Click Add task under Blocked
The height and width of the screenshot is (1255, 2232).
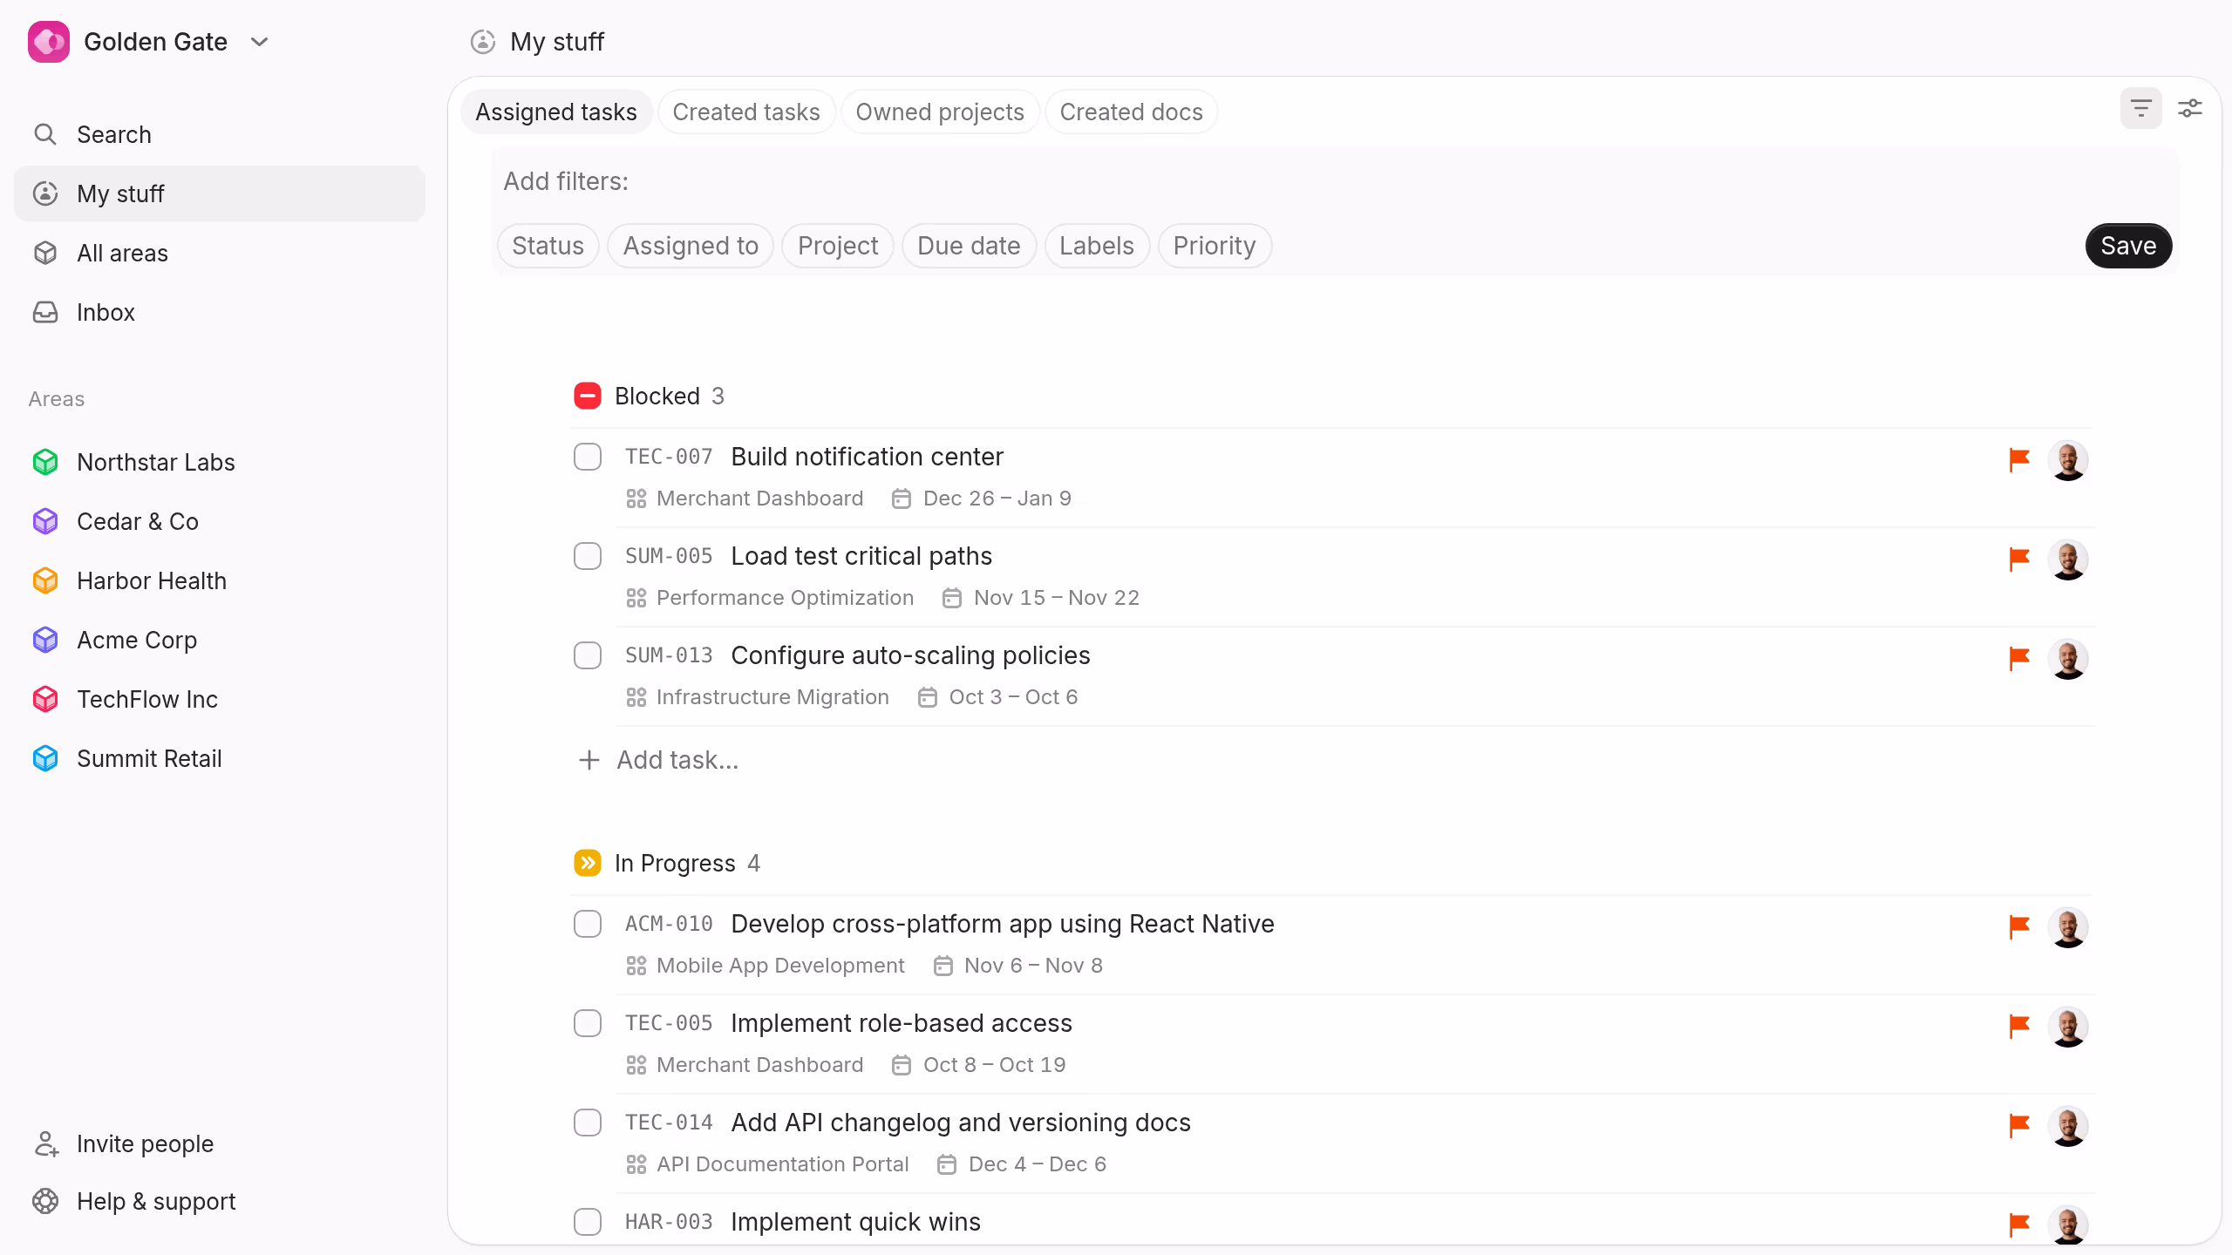(659, 760)
